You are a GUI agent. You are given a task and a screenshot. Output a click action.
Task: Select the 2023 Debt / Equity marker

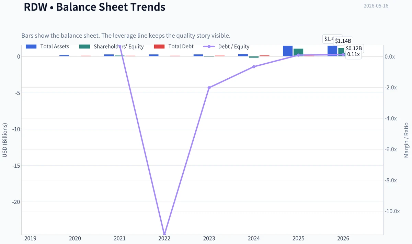(209, 88)
